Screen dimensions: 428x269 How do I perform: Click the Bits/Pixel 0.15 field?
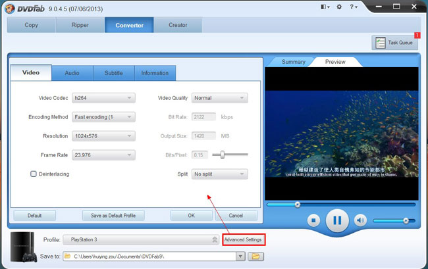click(200, 155)
